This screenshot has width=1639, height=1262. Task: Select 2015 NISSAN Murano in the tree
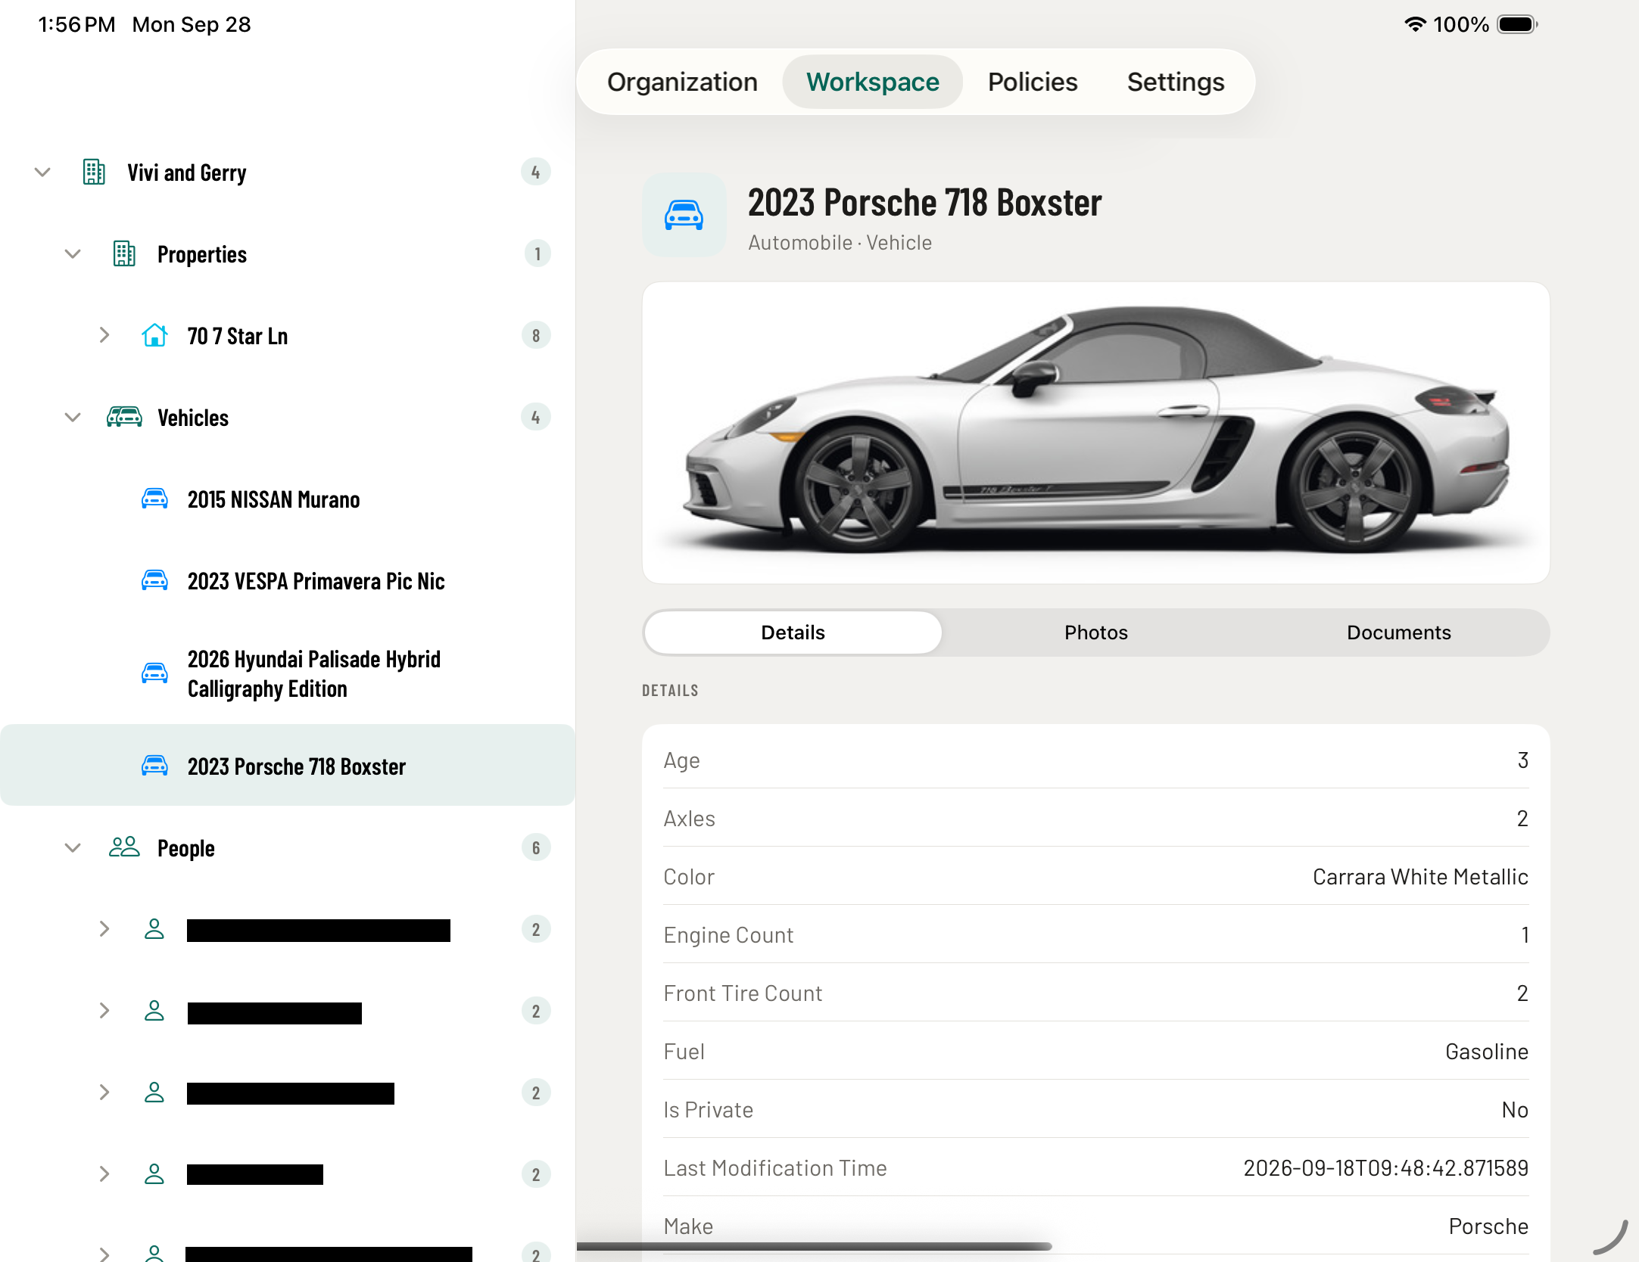click(x=288, y=499)
